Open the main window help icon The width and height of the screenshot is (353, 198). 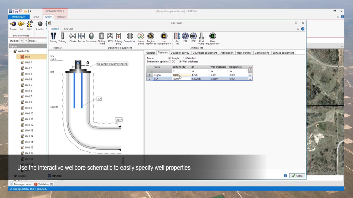coord(342,17)
